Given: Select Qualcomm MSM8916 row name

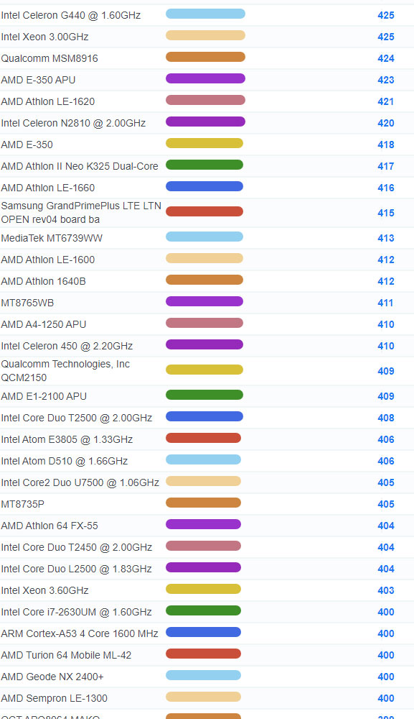Looking at the screenshot, I should tap(50, 58).
